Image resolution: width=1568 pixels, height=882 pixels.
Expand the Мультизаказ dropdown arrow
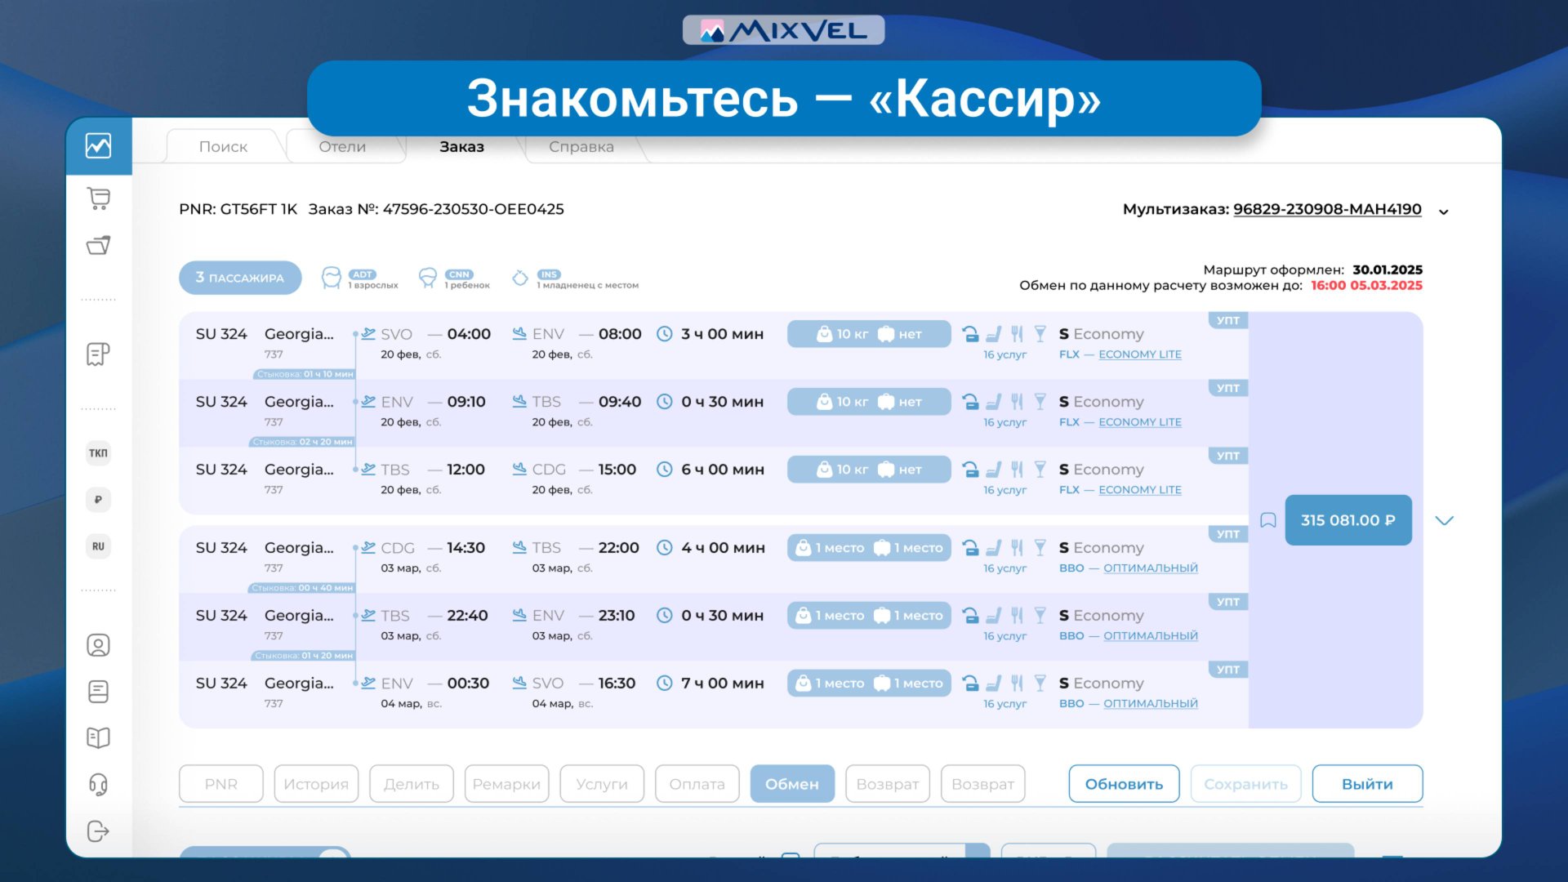(1443, 212)
